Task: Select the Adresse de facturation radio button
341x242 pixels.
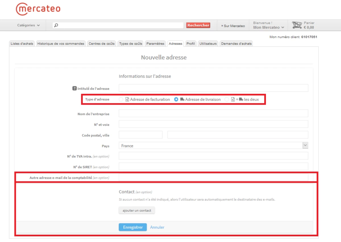Action: 121,100
